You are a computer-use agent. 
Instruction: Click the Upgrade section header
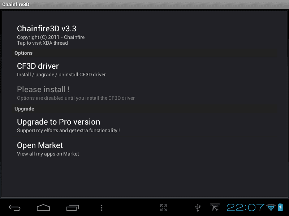[x=144, y=109]
